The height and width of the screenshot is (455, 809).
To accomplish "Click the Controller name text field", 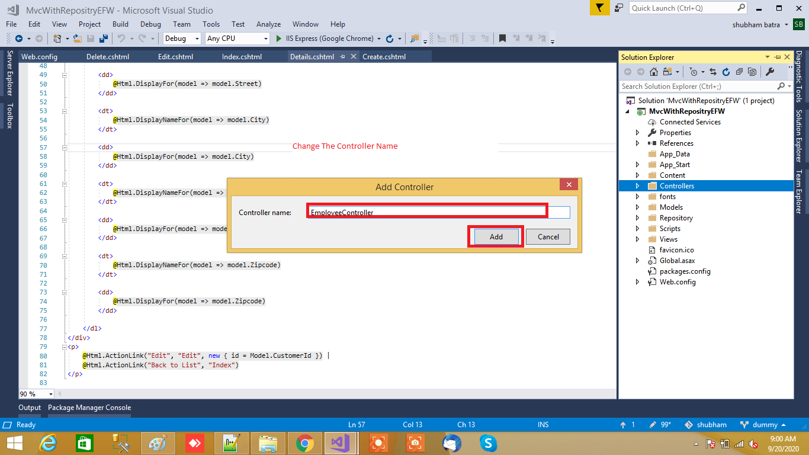I will [438, 212].
